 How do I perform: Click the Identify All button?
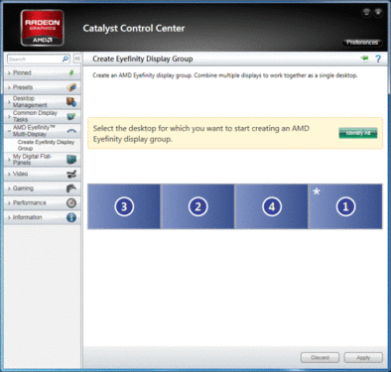(358, 133)
